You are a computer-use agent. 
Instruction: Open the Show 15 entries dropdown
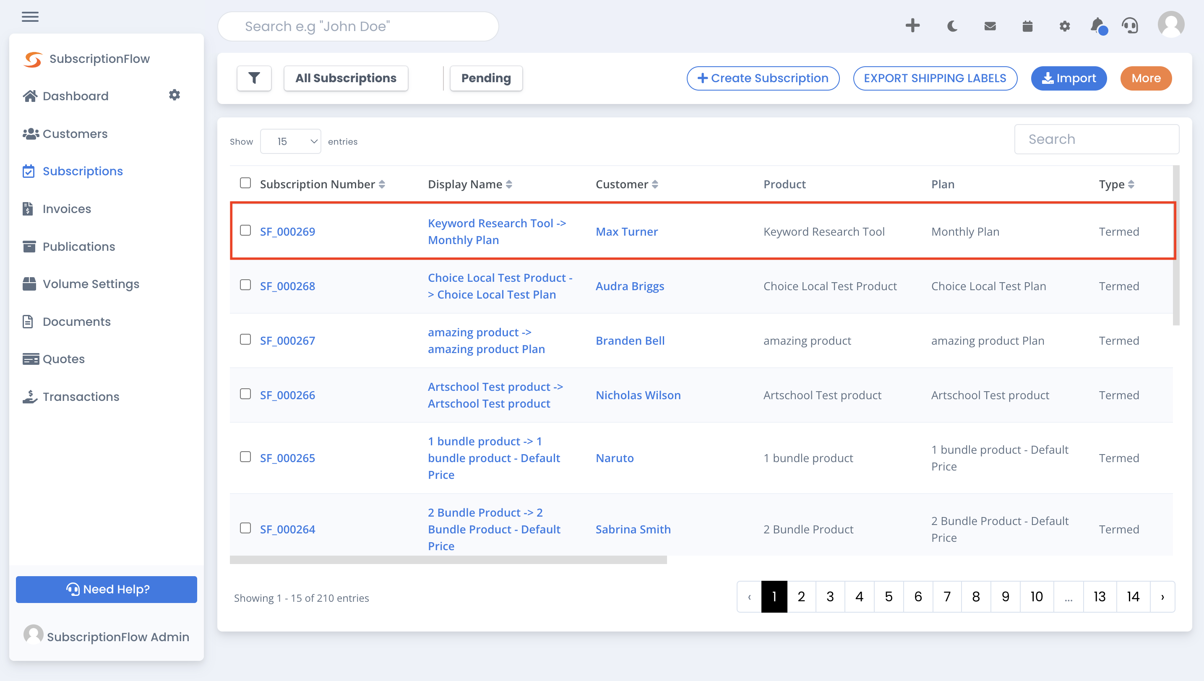point(290,141)
